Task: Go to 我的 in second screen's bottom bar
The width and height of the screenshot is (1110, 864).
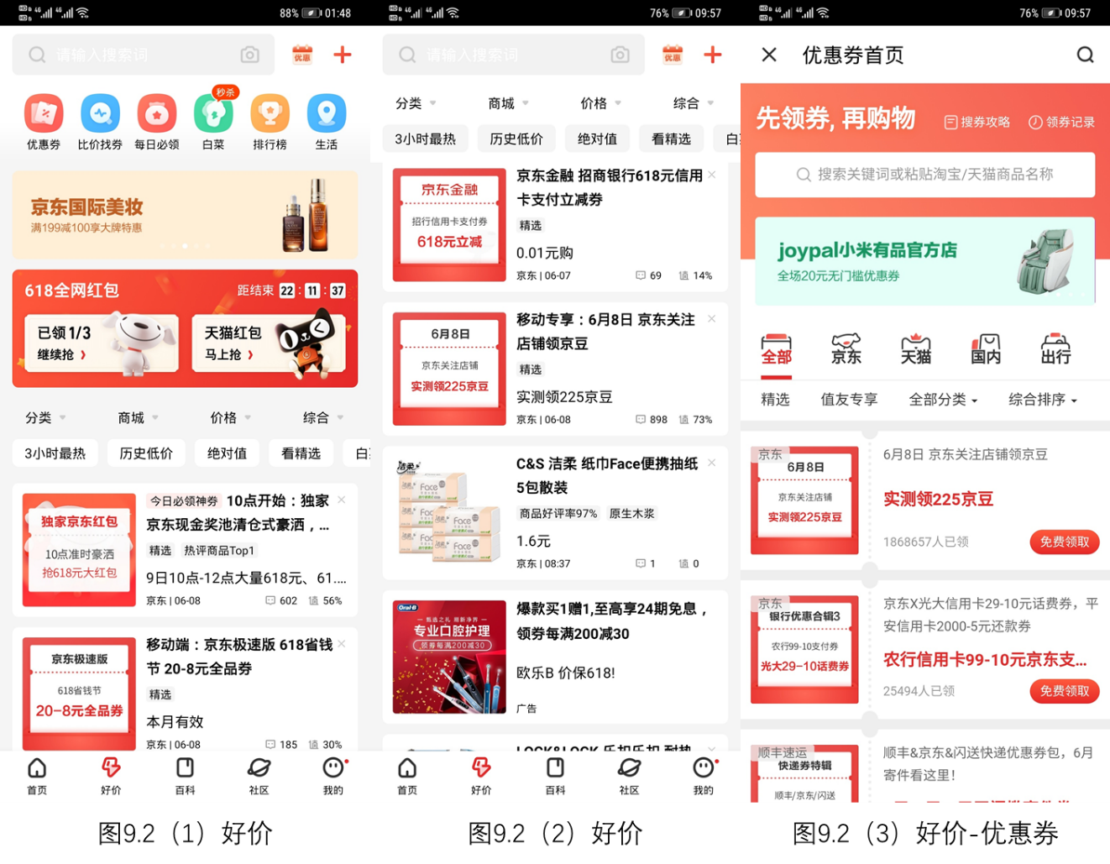Action: 704,777
